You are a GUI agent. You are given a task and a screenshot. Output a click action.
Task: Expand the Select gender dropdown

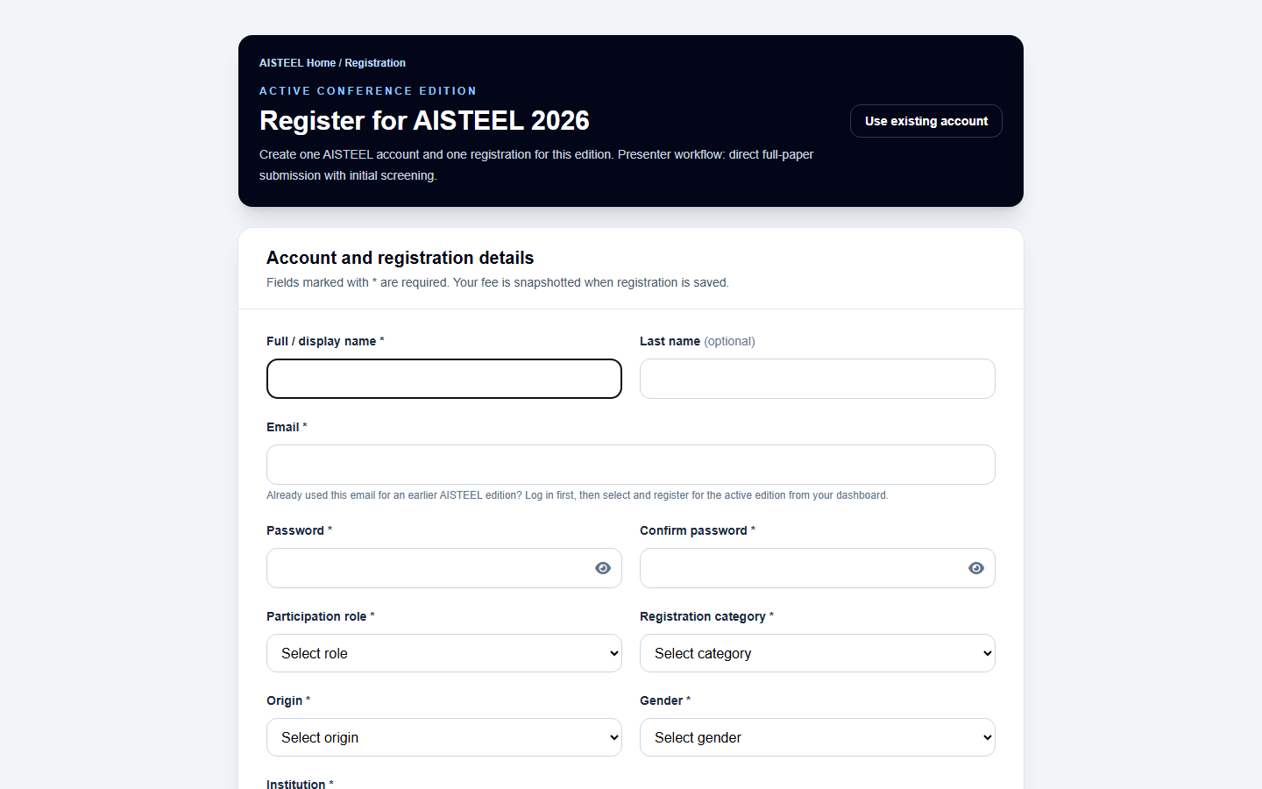(818, 737)
